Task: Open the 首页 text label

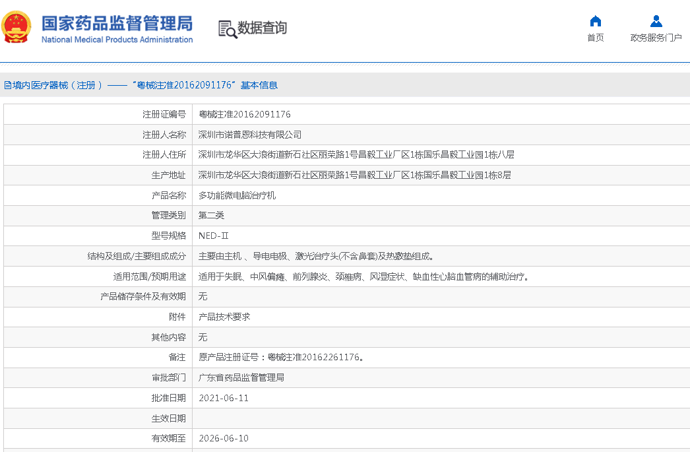Action: click(x=595, y=38)
